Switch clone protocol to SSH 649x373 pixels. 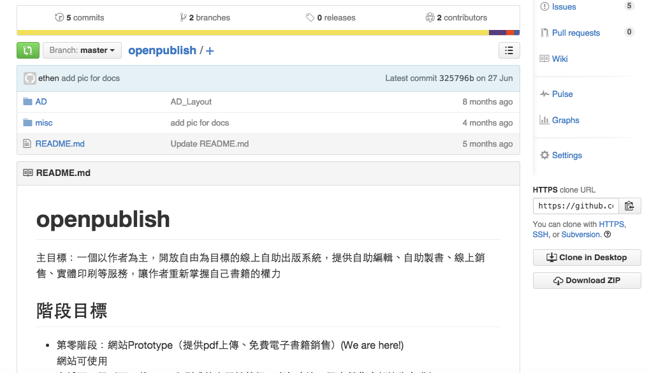point(540,234)
